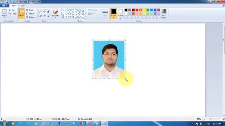Open the Help icon at ribbon right

[224, 6]
